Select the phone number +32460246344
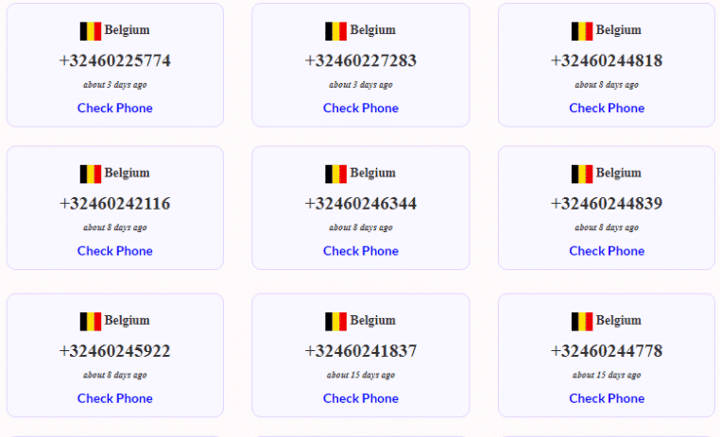The width and height of the screenshot is (720, 437). [361, 204]
